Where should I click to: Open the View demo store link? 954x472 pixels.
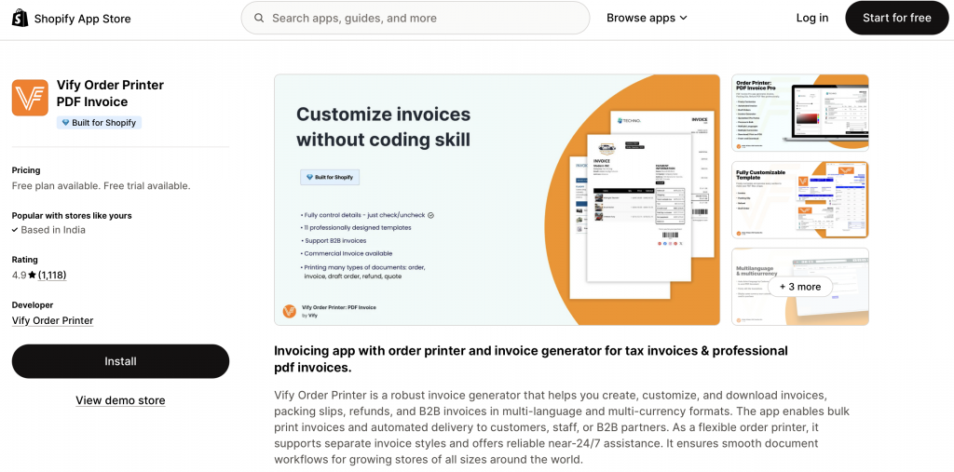click(120, 400)
